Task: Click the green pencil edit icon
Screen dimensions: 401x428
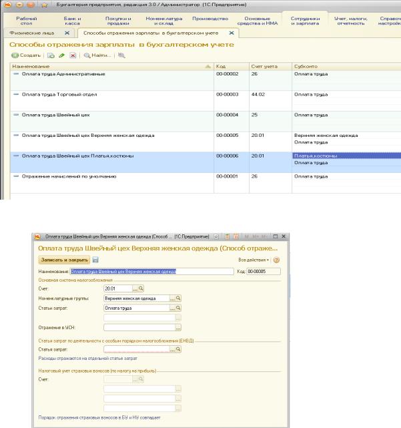Action: click(x=61, y=55)
